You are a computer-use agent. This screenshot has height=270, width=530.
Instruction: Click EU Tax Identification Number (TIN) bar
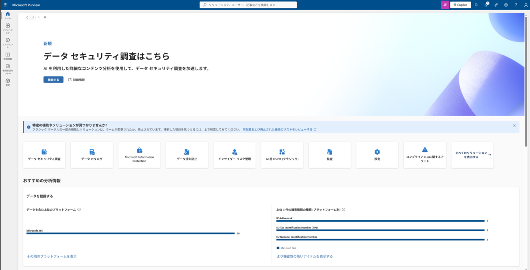[380, 230]
